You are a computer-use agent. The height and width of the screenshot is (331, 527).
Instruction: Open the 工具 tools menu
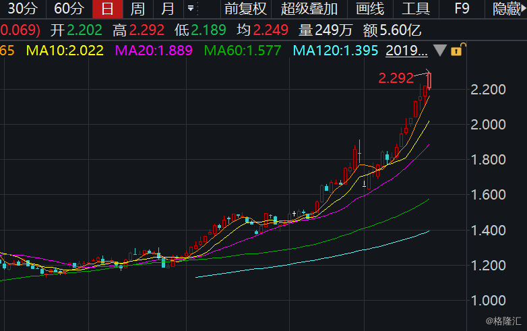click(416, 9)
